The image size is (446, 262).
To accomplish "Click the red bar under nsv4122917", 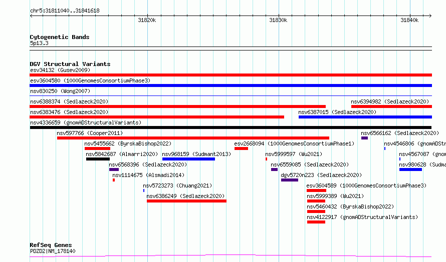I will [316, 222].
